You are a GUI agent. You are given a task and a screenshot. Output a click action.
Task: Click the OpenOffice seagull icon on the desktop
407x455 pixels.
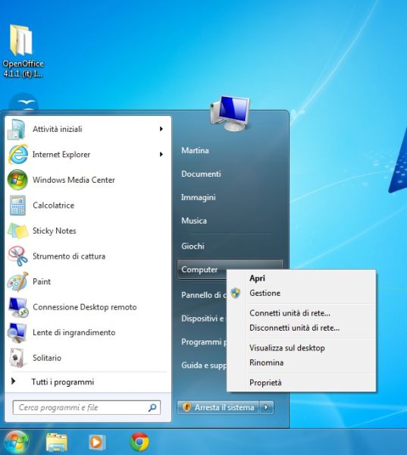pyautogui.click(x=23, y=102)
